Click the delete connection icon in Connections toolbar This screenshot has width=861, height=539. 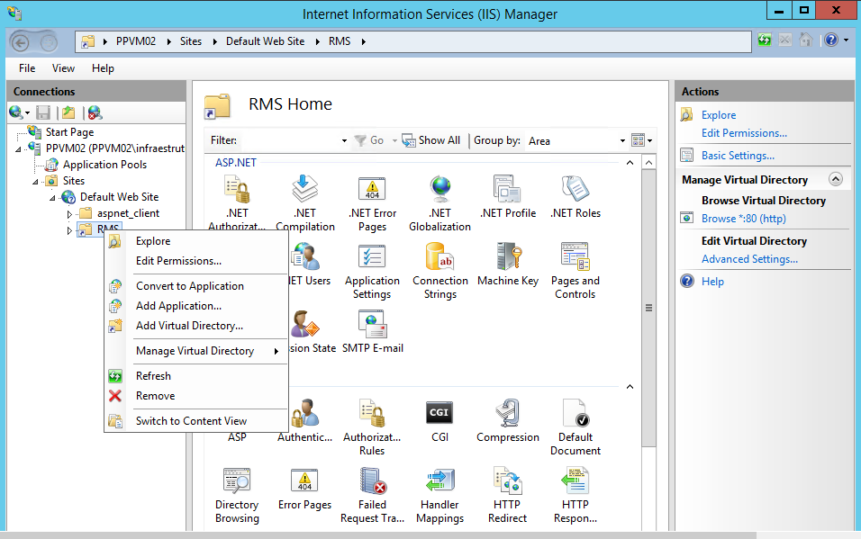point(95,112)
